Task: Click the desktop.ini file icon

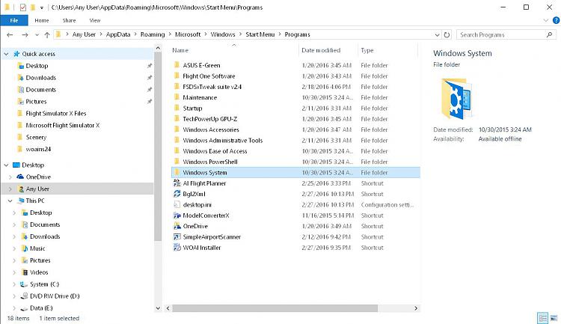Action: click(177, 205)
